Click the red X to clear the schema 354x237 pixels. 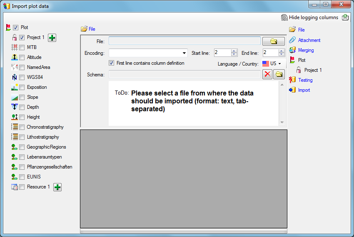click(x=267, y=74)
